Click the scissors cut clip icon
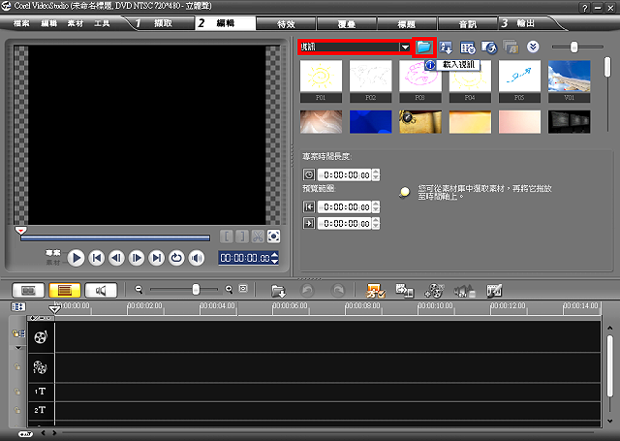Viewport: 620px width, 441px height. point(258,236)
